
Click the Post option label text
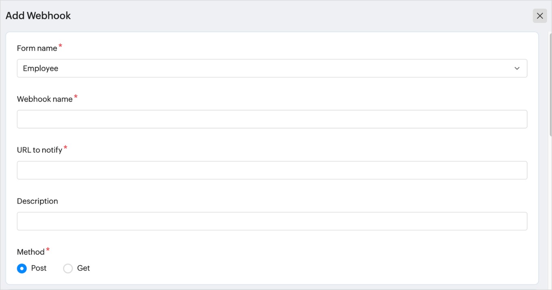point(39,268)
